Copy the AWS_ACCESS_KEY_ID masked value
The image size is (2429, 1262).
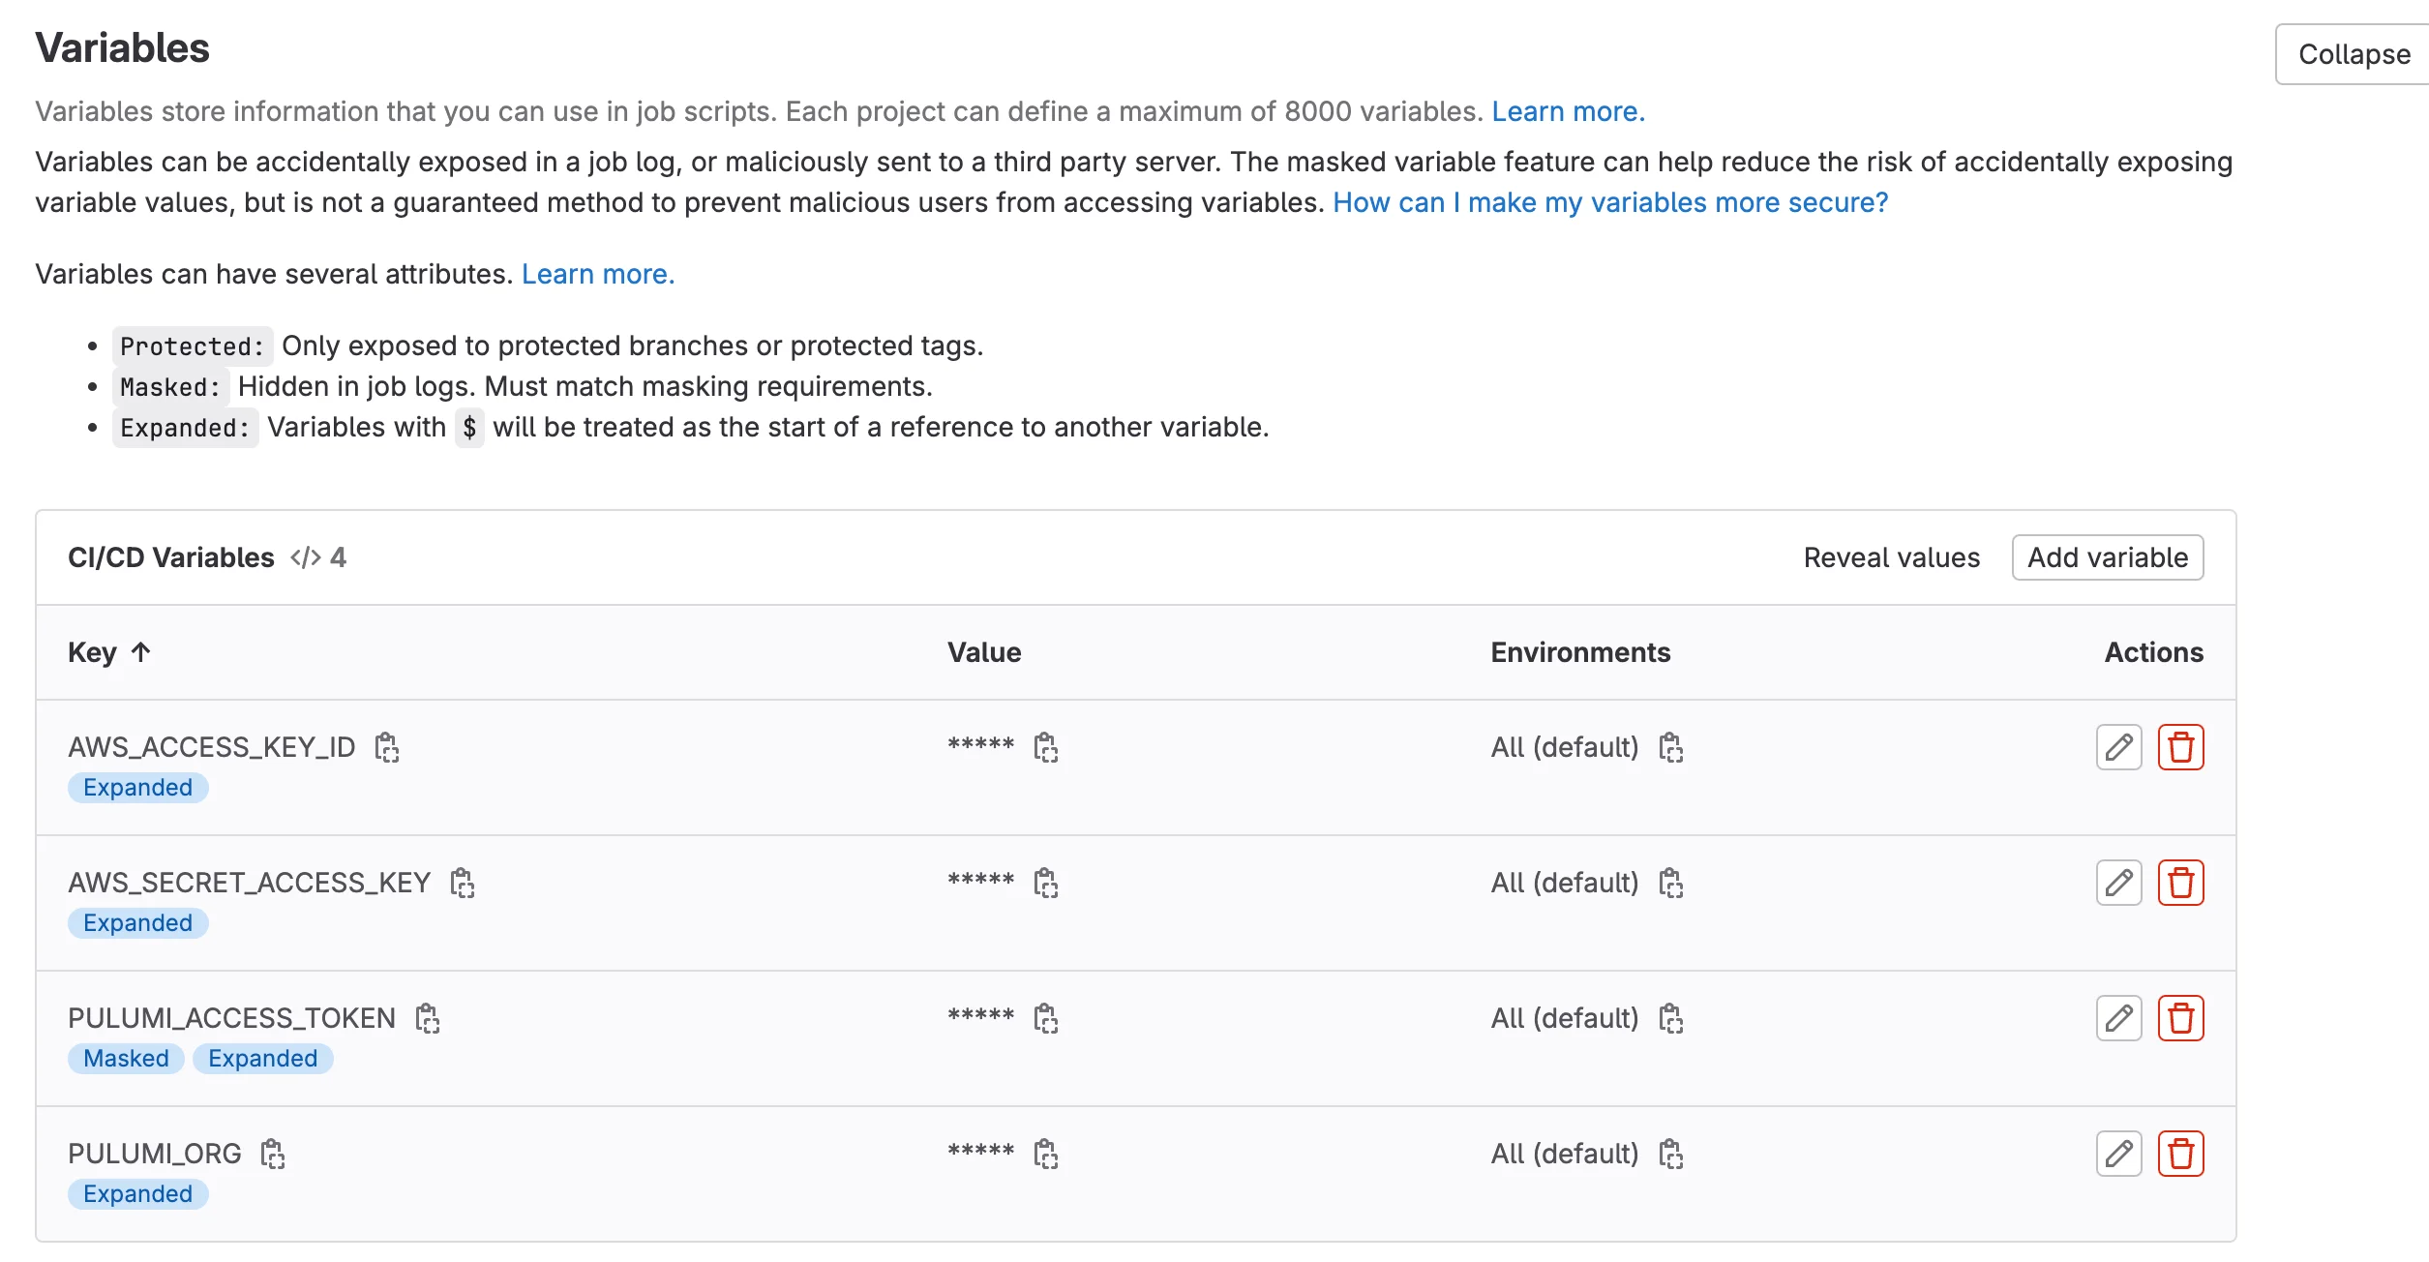1045,747
